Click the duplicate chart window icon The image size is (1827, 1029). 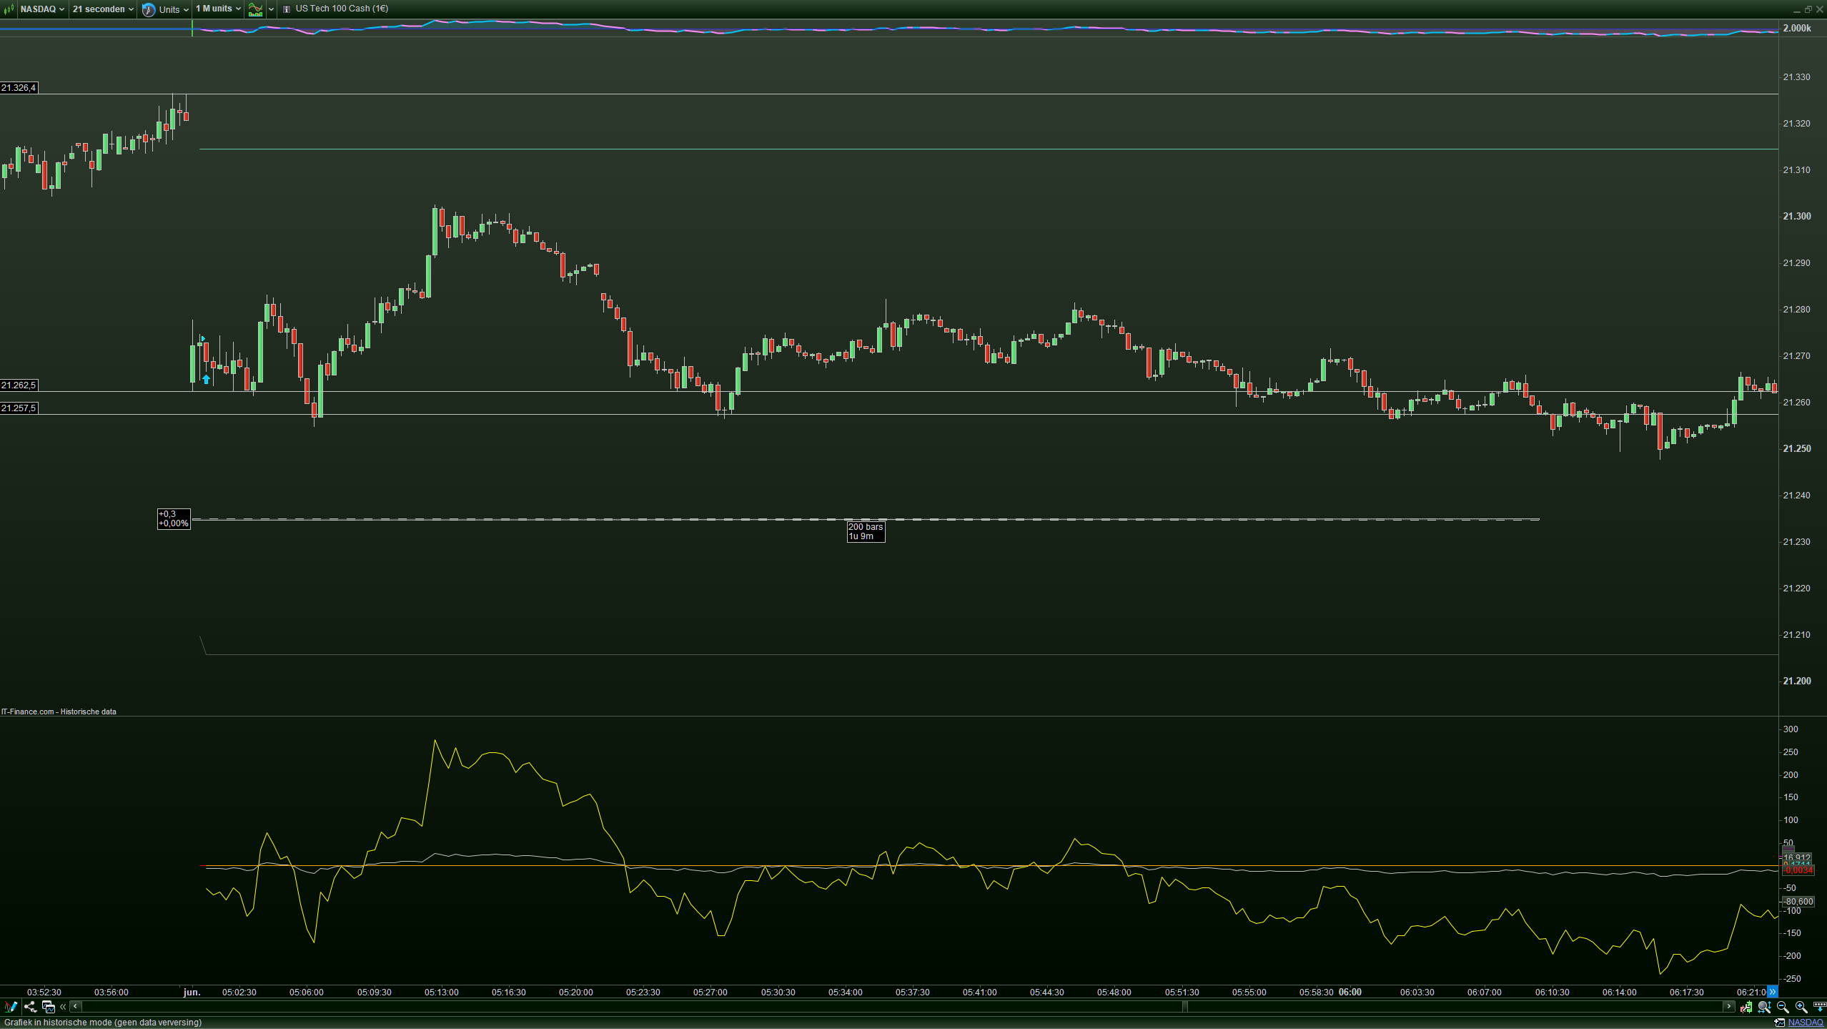(x=49, y=1007)
